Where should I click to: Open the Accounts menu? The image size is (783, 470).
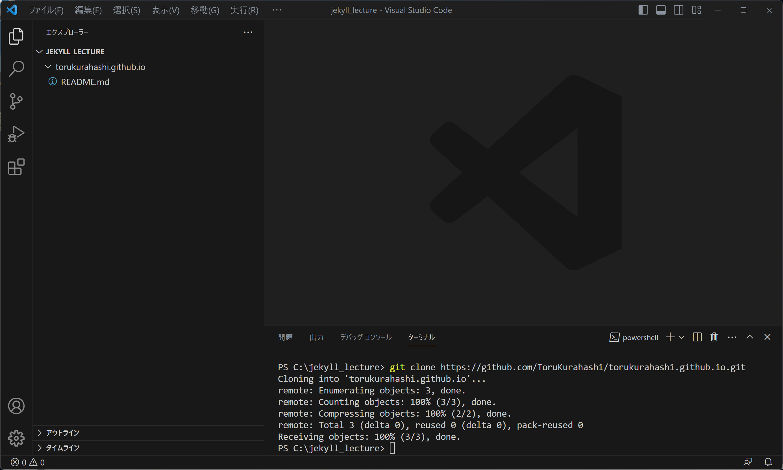(16, 406)
